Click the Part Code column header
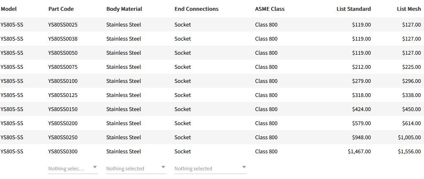Screen dimensions: 424x179 tap(61, 9)
